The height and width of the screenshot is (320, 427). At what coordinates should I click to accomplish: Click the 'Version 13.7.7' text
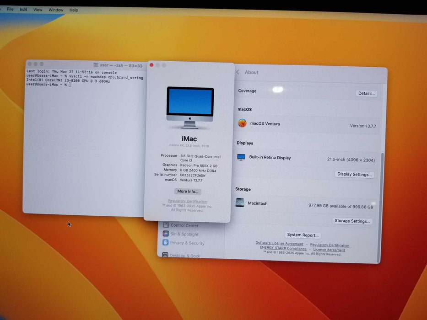[363, 126]
